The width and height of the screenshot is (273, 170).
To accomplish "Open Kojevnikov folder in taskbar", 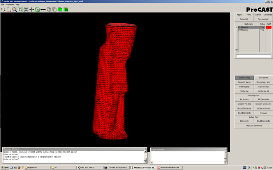I will coord(37,168).
